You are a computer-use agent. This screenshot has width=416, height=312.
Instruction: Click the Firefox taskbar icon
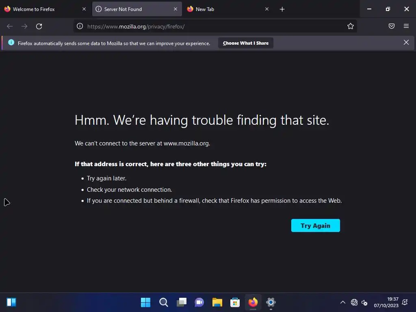[x=253, y=302]
